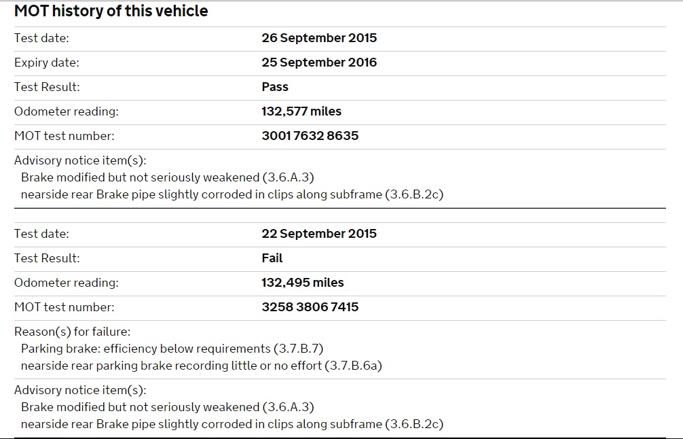Select the "Test Result:" label beside Pass

[x=47, y=87]
